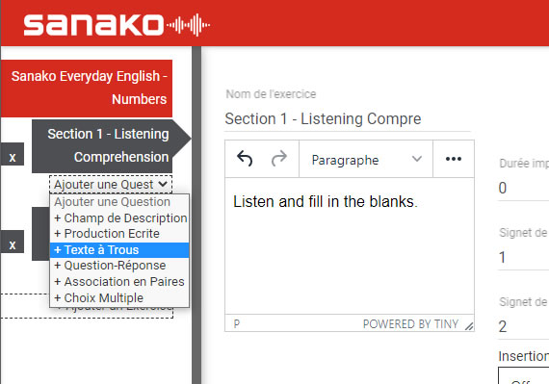This screenshot has width=549, height=384.
Task: Choose + Champ de Description option
Action: click(x=119, y=218)
